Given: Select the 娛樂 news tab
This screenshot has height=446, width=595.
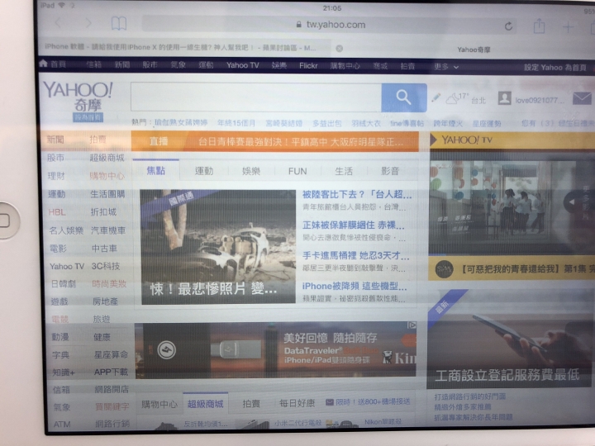Looking at the screenshot, I should click(x=251, y=172).
